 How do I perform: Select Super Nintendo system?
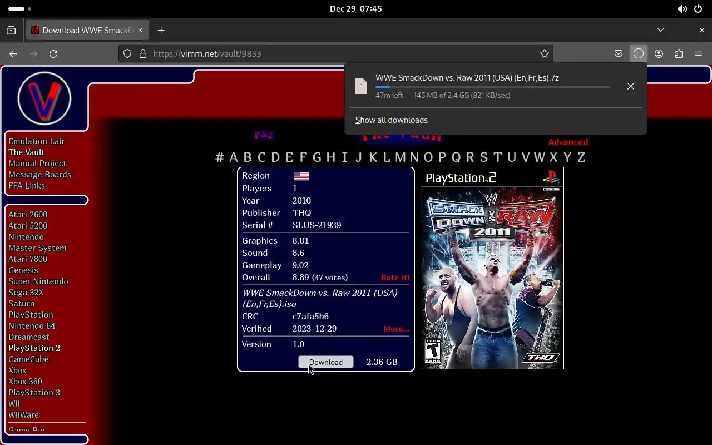coord(38,281)
